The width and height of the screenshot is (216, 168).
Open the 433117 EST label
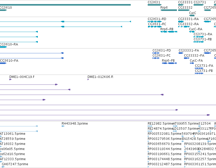[x=204, y=129]
